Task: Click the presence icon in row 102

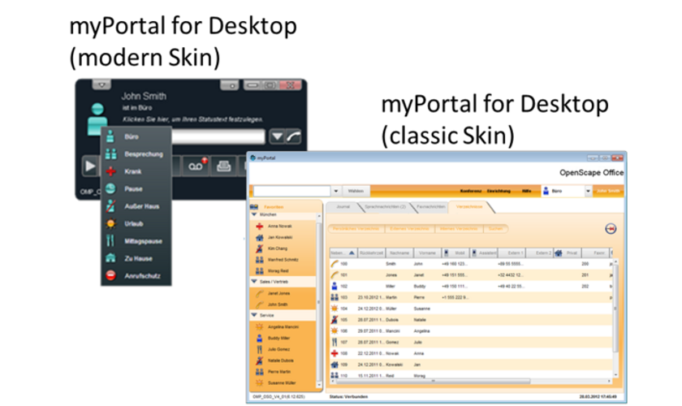Action: (334, 286)
